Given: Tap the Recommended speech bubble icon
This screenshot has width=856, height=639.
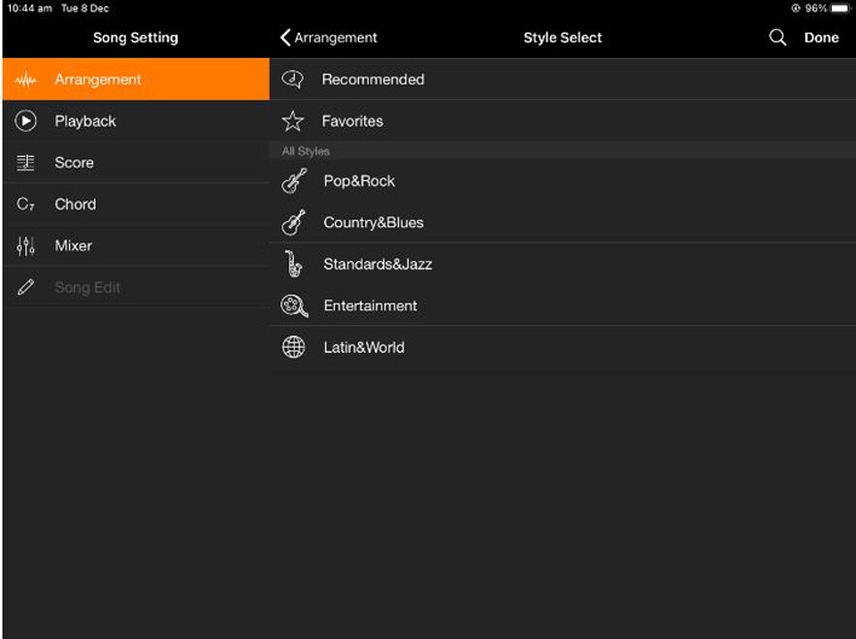Looking at the screenshot, I should tap(292, 80).
